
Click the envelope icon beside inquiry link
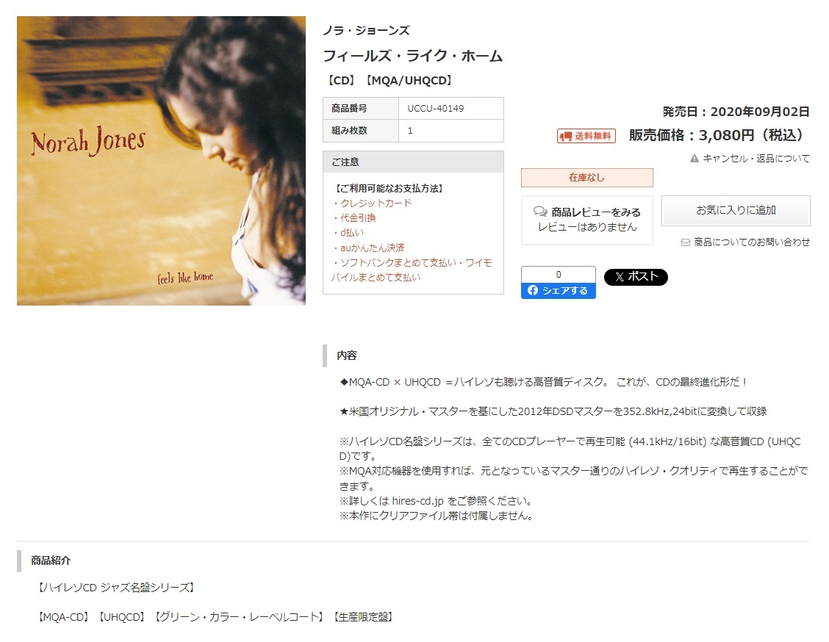coord(686,242)
